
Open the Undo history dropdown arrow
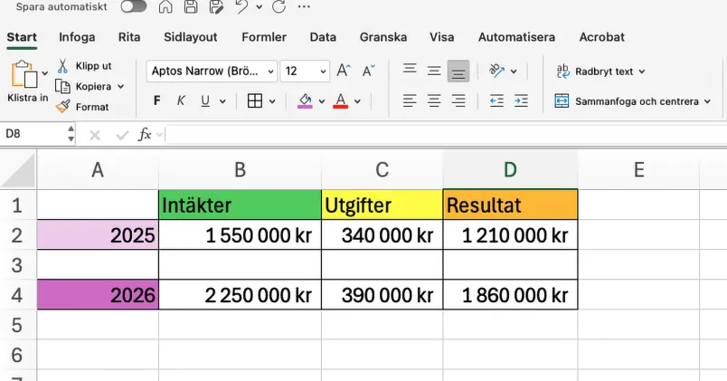(x=260, y=7)
